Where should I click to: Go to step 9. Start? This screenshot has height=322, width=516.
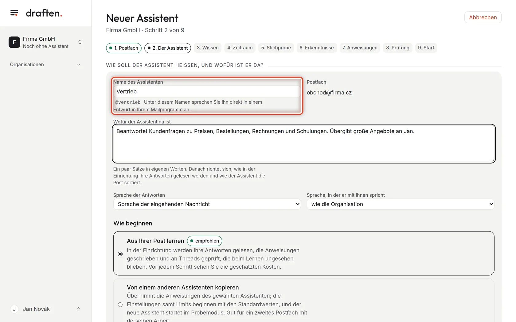click(x=426, y=48)
